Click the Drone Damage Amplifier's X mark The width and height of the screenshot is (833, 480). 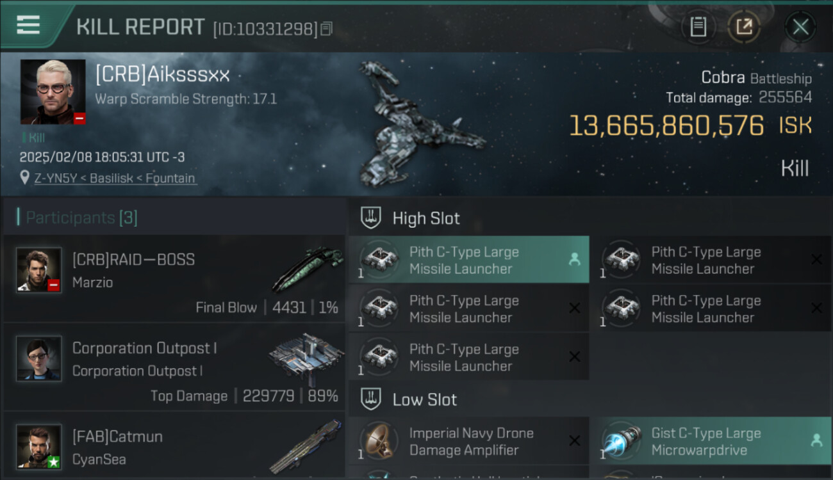[x=574, y=440]
